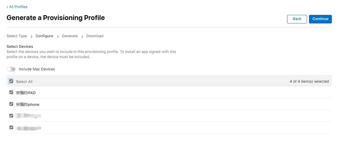Toggle the Include Mac Devices switch
The image size is (341, 147).
[x=11, y=69]
